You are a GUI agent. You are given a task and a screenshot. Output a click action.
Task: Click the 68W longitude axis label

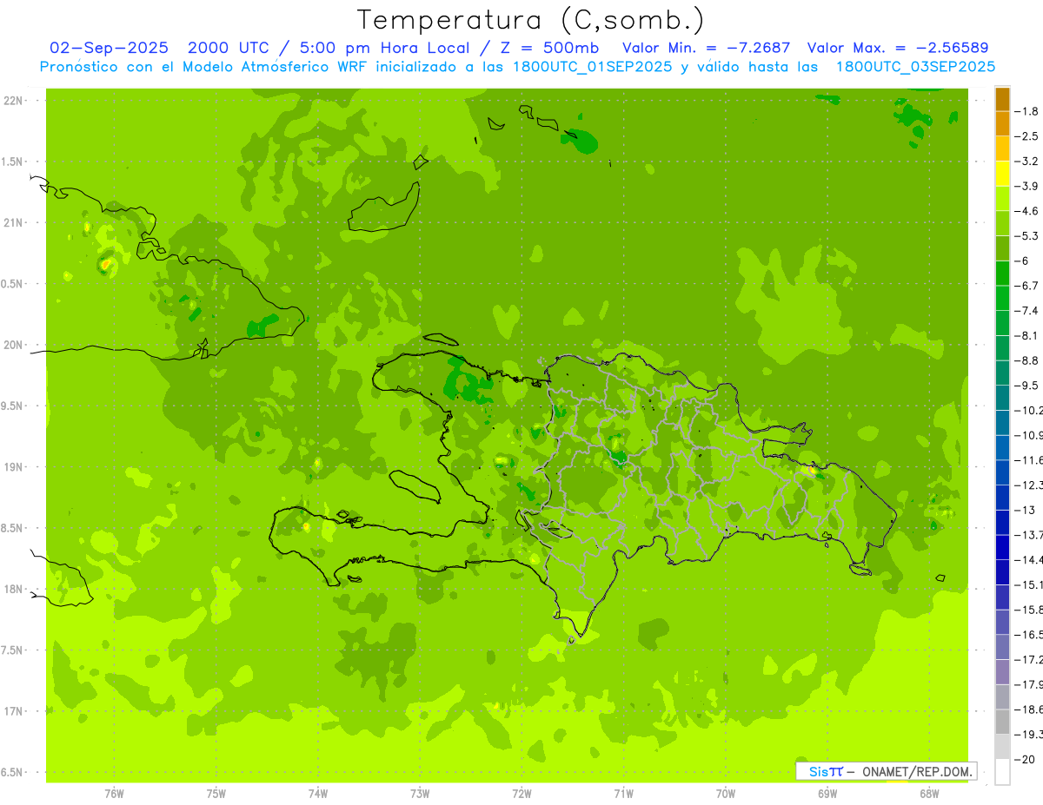pyautogui.click(x=929, y=793)
